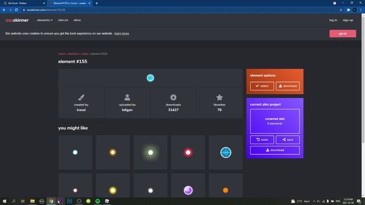Open the skins page
Screen dimensions: 365x205
click(77, 20)
